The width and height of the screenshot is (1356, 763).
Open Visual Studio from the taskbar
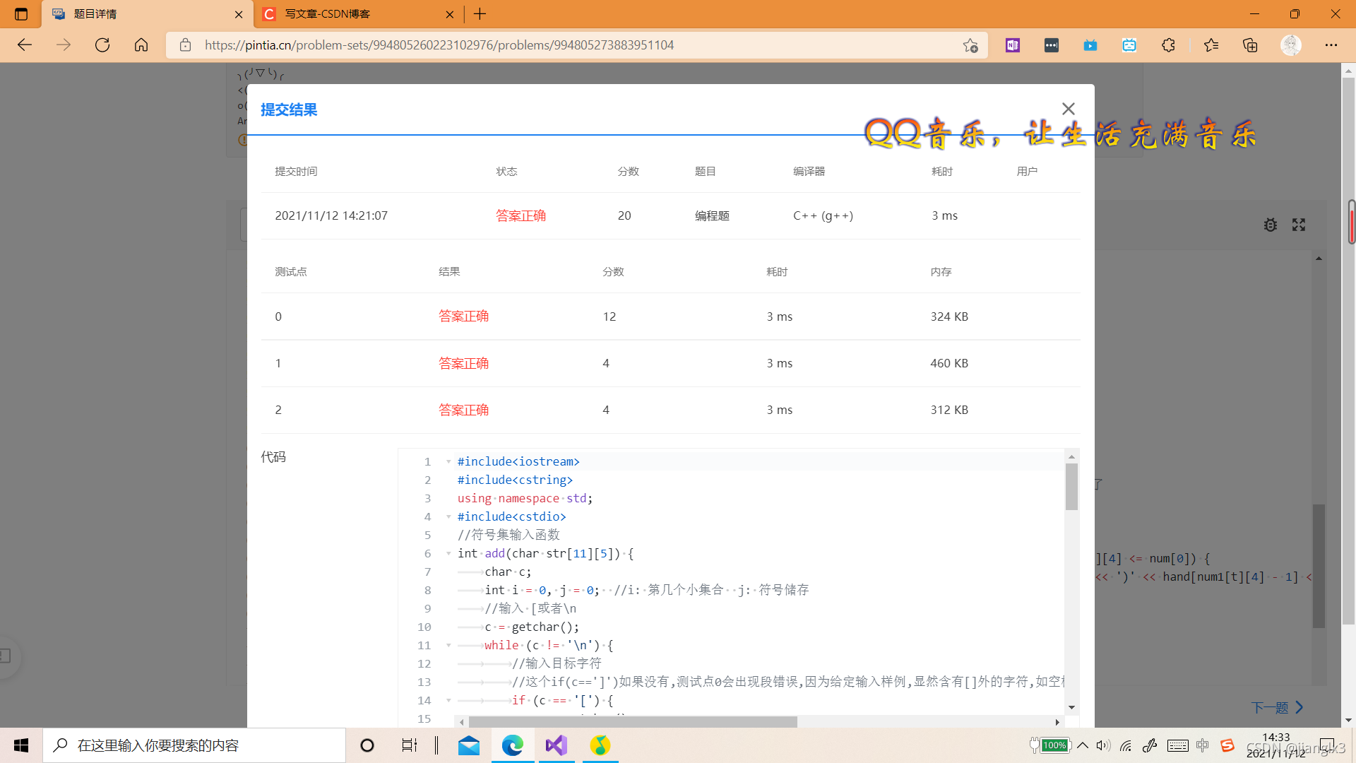click(x=556, y=745)
